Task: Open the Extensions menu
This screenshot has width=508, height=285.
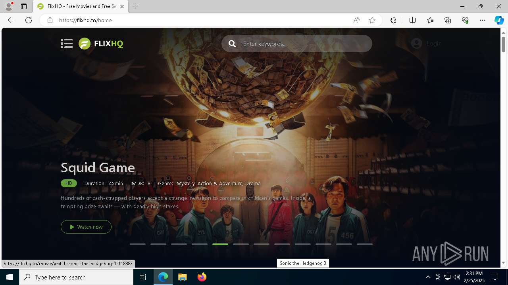Action: (393, 20)
